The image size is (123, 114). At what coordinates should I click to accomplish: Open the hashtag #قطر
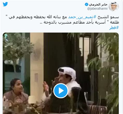point(114,28)
